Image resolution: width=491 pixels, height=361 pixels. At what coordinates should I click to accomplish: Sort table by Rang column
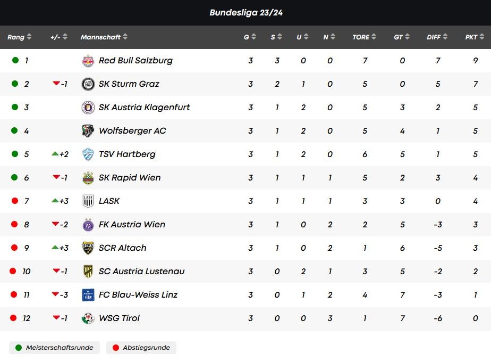coord(19,37)
